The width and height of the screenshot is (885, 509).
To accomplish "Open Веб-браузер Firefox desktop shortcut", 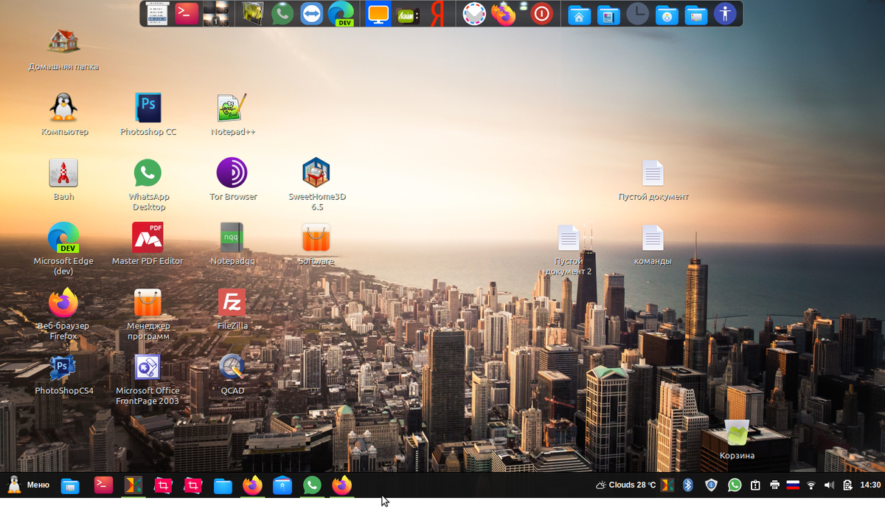I will click(x=63, y=302).
